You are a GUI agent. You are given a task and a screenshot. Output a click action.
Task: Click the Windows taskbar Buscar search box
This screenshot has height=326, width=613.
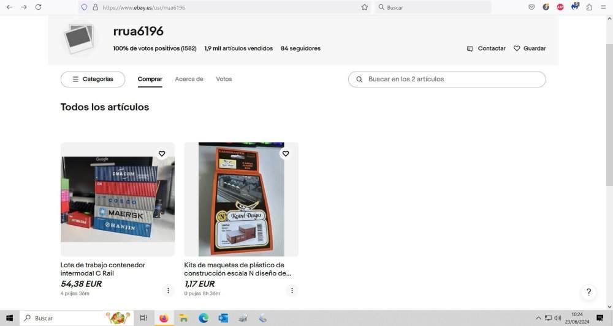coord(76,318)
